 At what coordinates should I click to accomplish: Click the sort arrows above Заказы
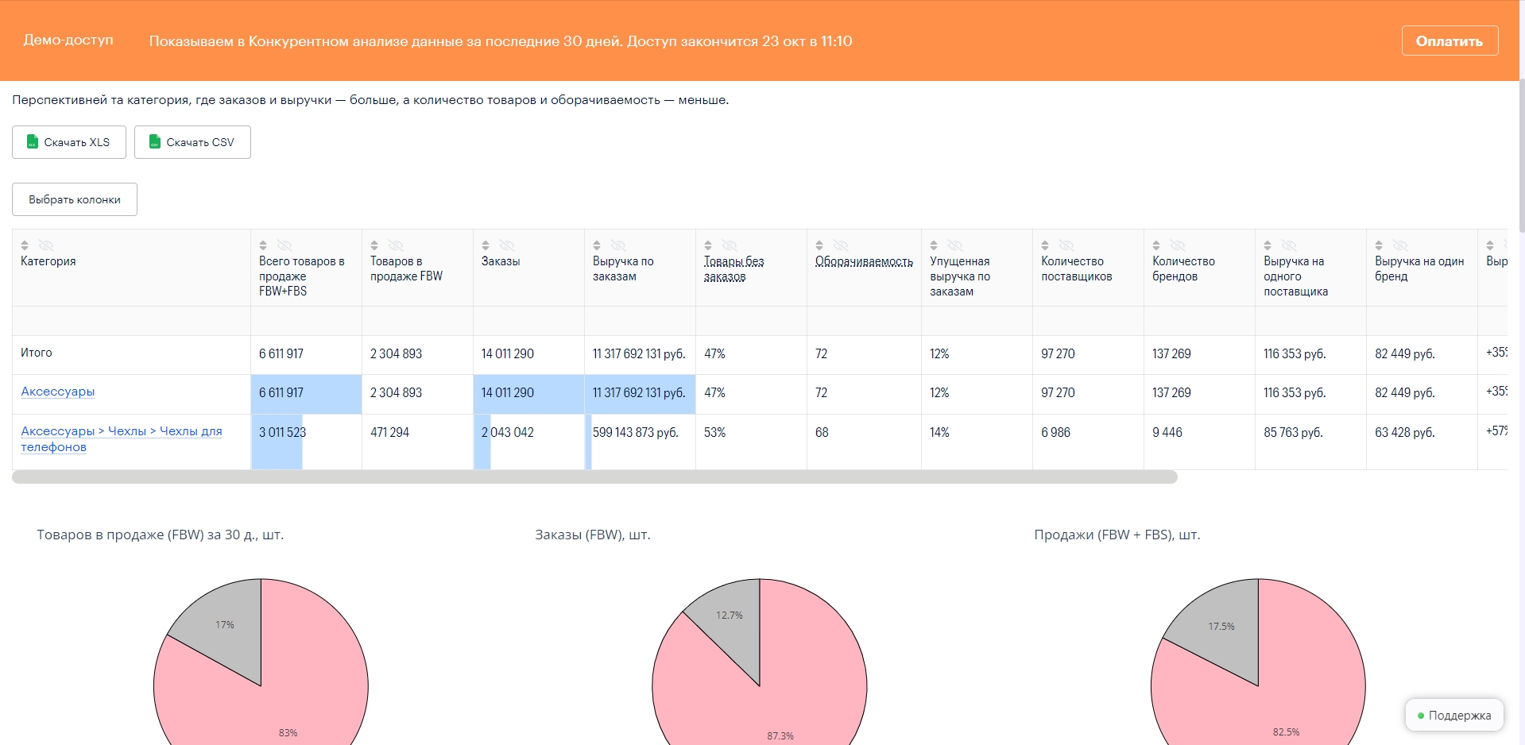486,245
